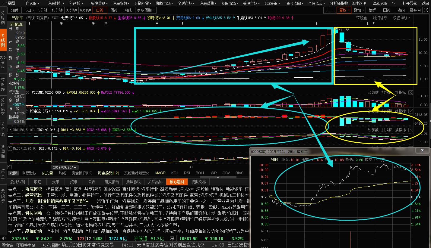
Task: Select the 日线 daily period tab
Action: [x=100, y=10]
